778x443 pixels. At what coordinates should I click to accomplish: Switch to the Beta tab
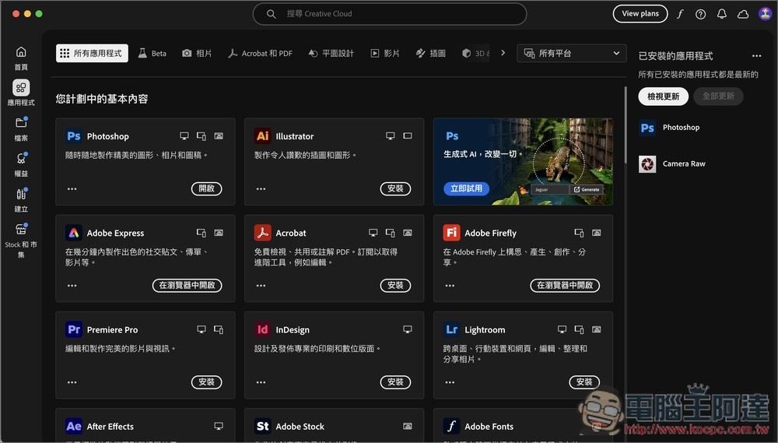152,53
